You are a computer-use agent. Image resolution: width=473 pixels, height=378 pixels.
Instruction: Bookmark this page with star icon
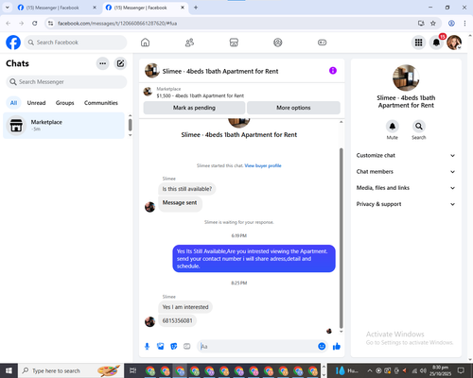point(433,24)
